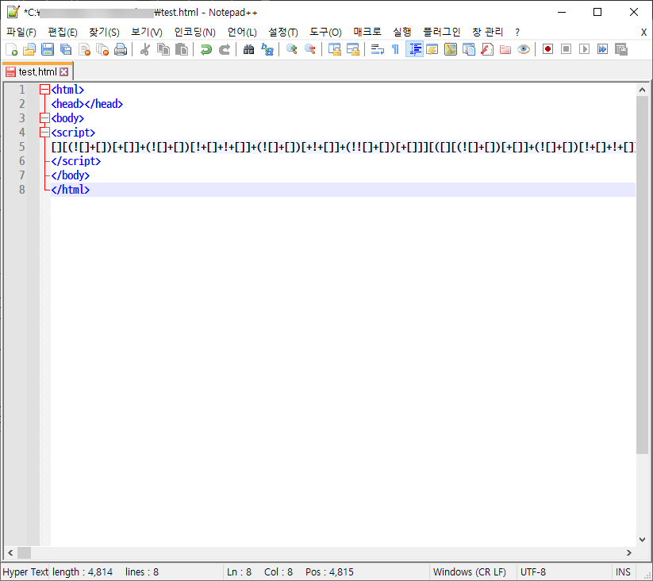Close the test.html tab with red X
653x581 pixels.
coord(63,72)
